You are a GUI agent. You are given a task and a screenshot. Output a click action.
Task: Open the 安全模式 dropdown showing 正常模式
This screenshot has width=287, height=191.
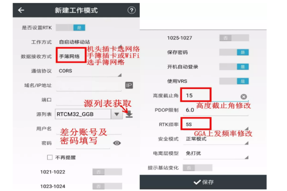216,140
